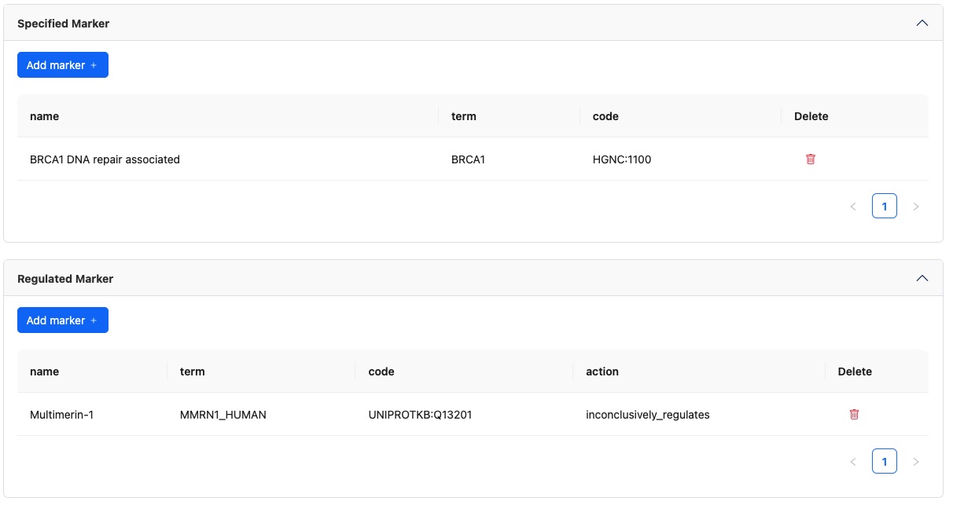The height and width of the screenshot is (505, 953).
Task: Delete the BRCA1 DNA repair associated marker
Action: click(x=811, y=159)
